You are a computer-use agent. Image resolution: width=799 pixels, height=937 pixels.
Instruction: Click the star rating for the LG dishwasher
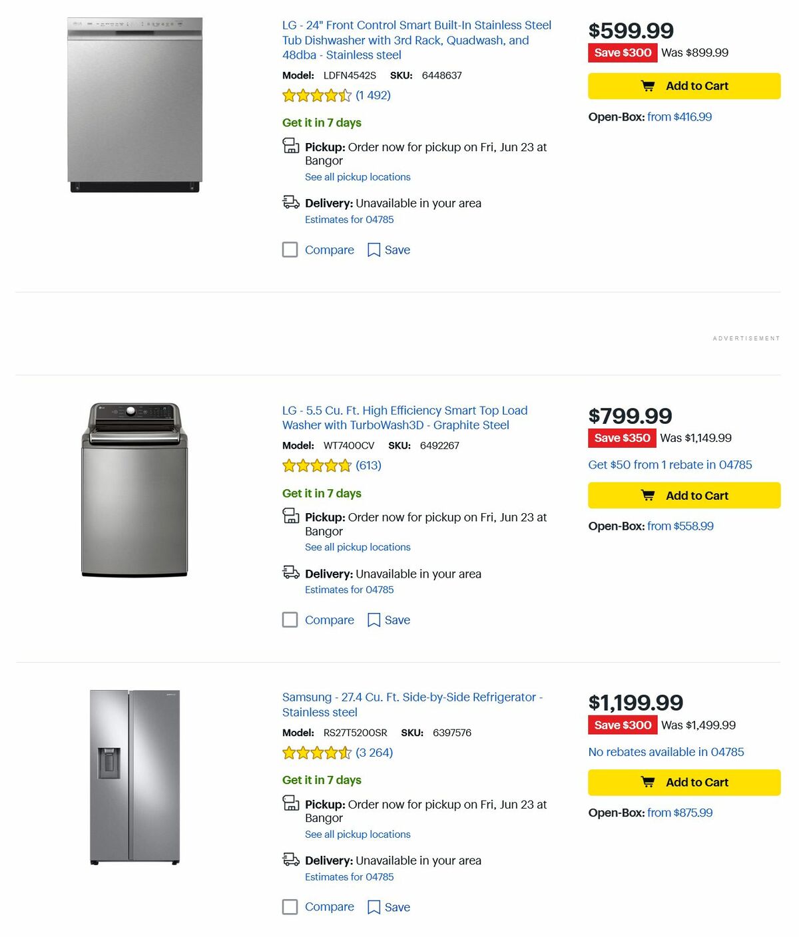pos(318,95)
